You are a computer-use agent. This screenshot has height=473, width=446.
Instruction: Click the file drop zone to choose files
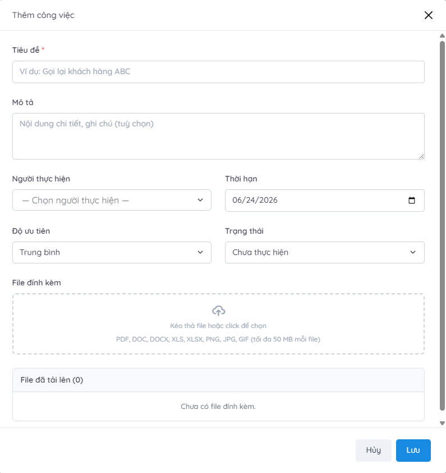click(218, 324)
